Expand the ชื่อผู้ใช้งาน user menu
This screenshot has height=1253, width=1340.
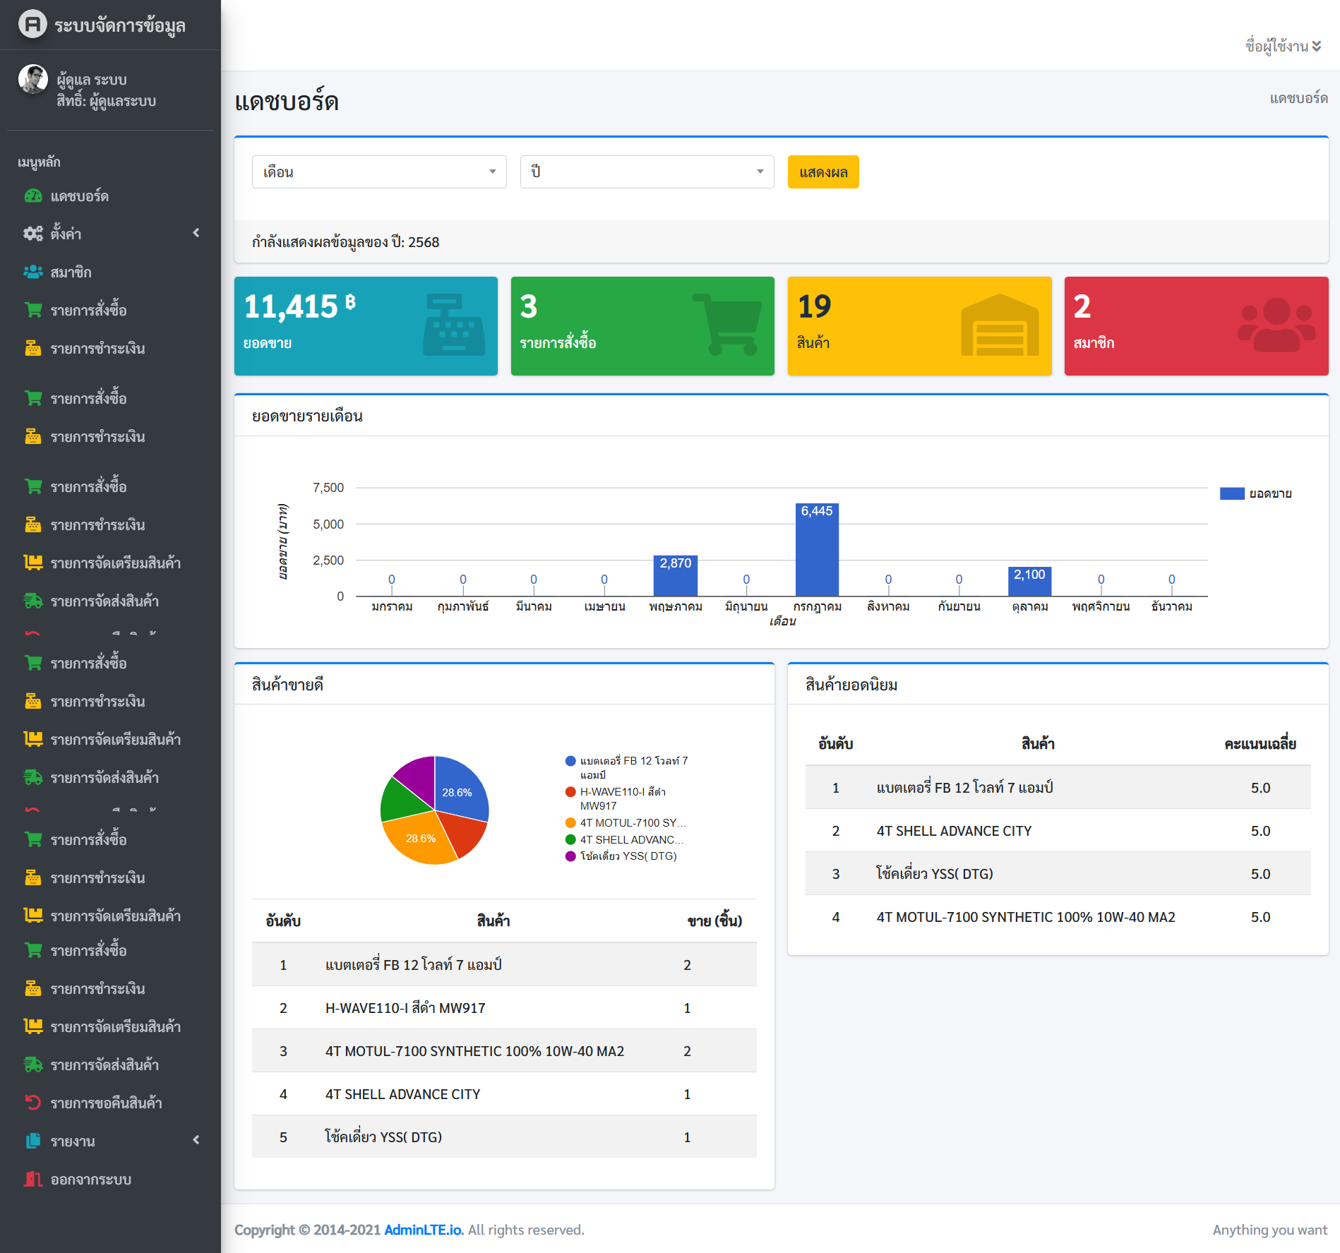pos(1283,47)
